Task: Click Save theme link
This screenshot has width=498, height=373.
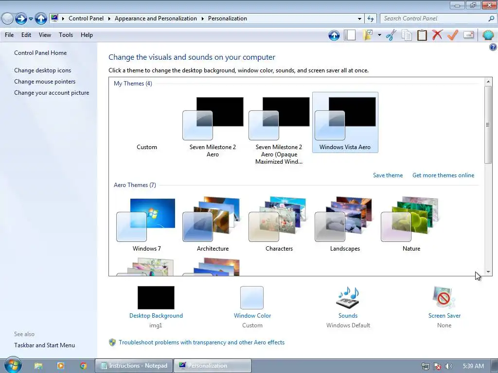Action: (x=388, y=175)
